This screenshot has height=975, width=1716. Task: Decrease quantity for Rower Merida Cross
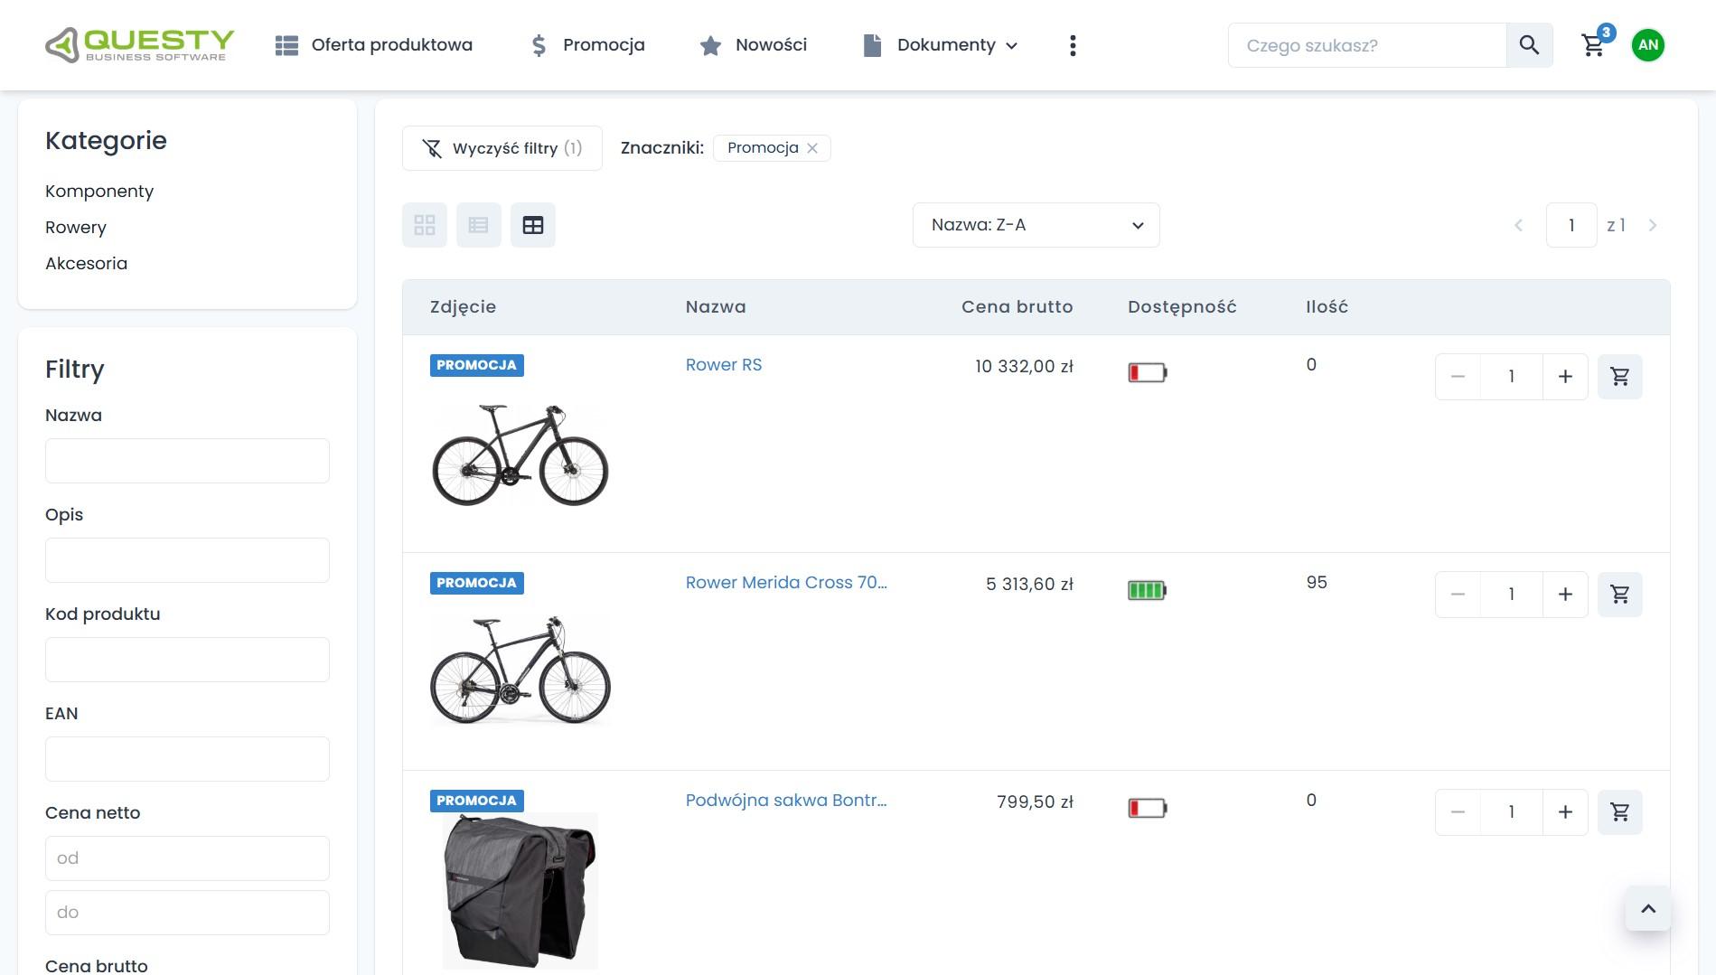[1458, 595]
